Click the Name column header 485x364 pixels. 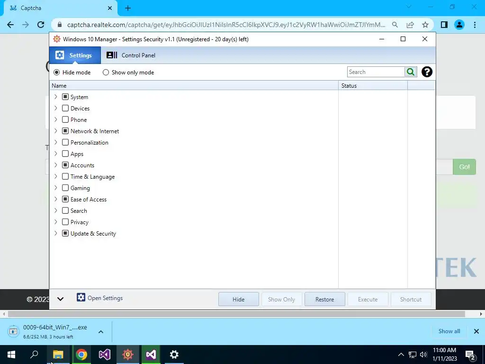194,86
